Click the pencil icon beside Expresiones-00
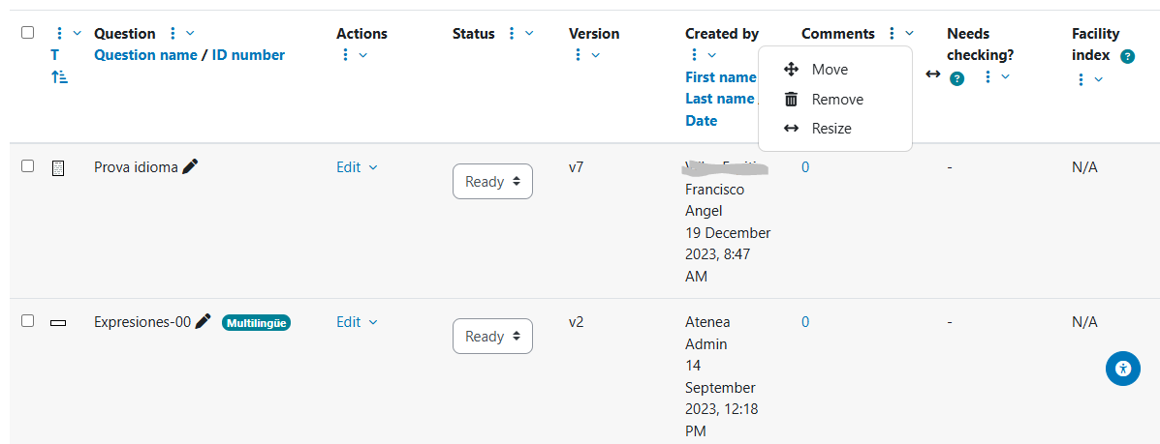Image resolution: width=1160 pixels, height=444 pixels. [x=203, y=322]
